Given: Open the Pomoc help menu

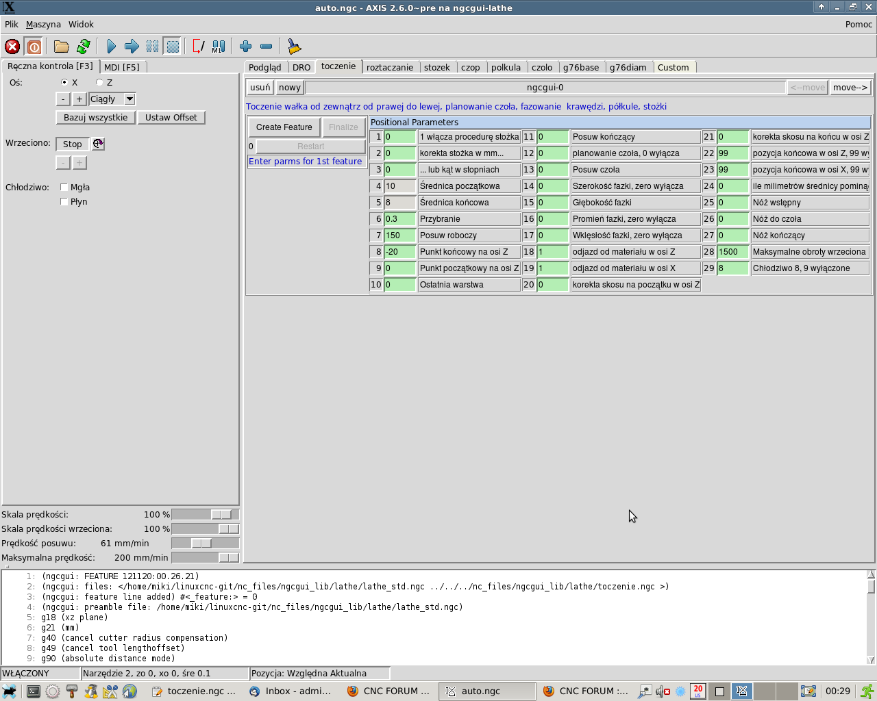Looking at the screenshot, I should pyautogui.click(x=859, y=25).
